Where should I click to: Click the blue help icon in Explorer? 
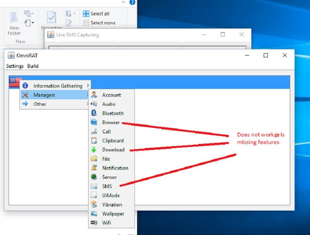click(x=132, y=2)
